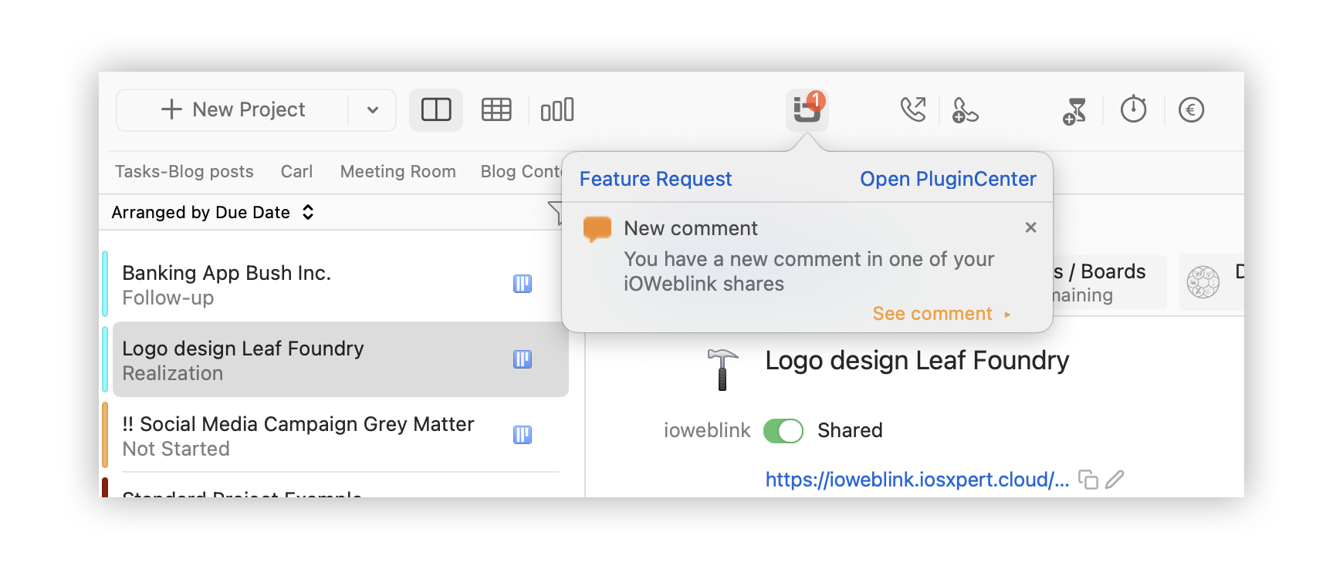Click the 'ioweblink' field label
Viewport: 1343px width, 569px height.
point(707,430)
